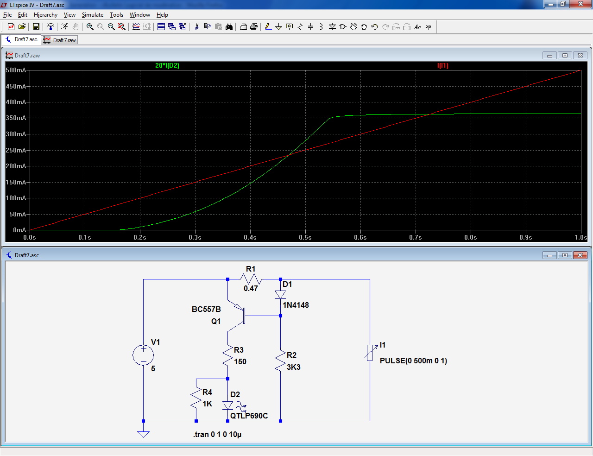
Task: Pick the Ground symbol tool
Action: click(278, 27)
